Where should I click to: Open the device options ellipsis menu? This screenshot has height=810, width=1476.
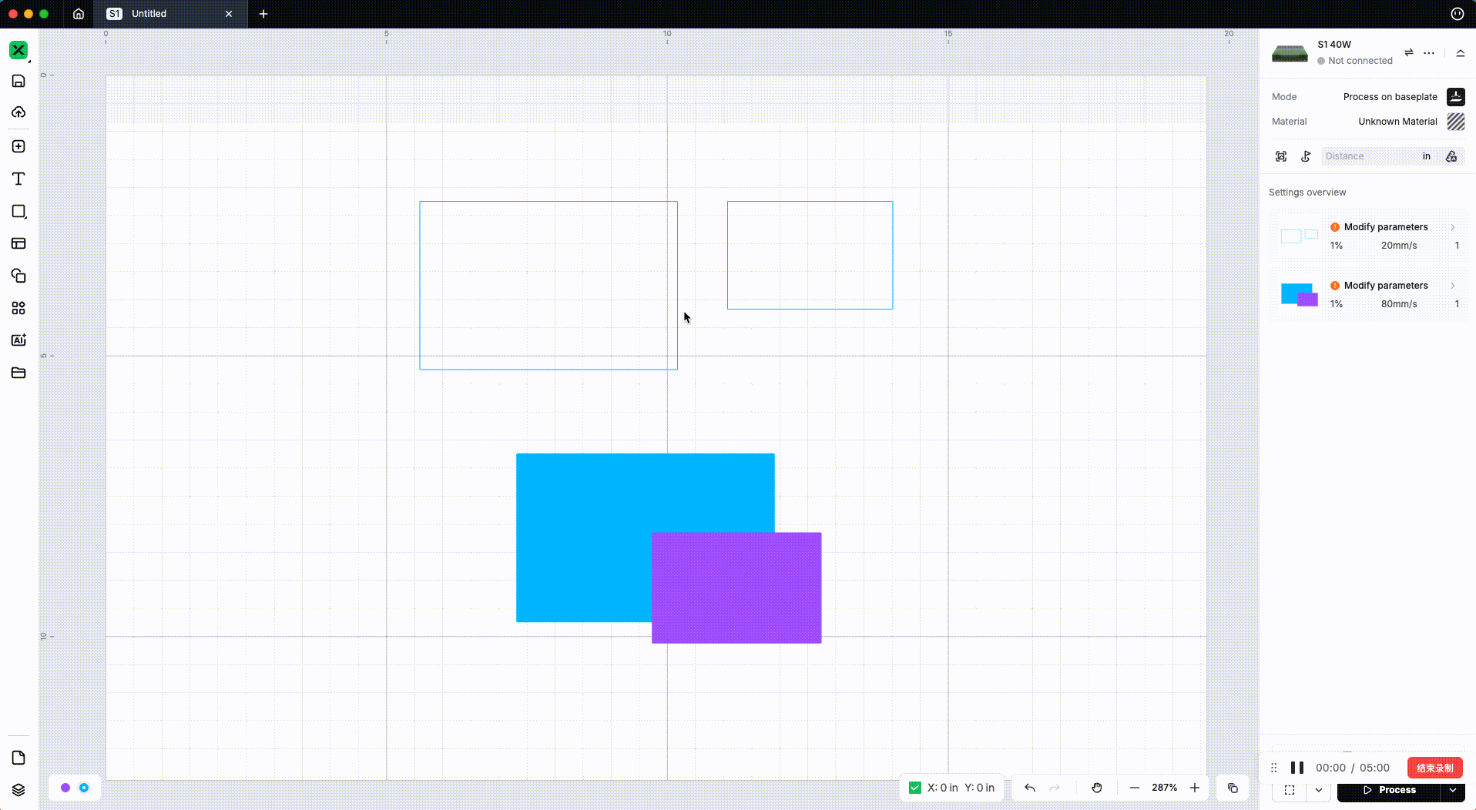coord(1429,53)
